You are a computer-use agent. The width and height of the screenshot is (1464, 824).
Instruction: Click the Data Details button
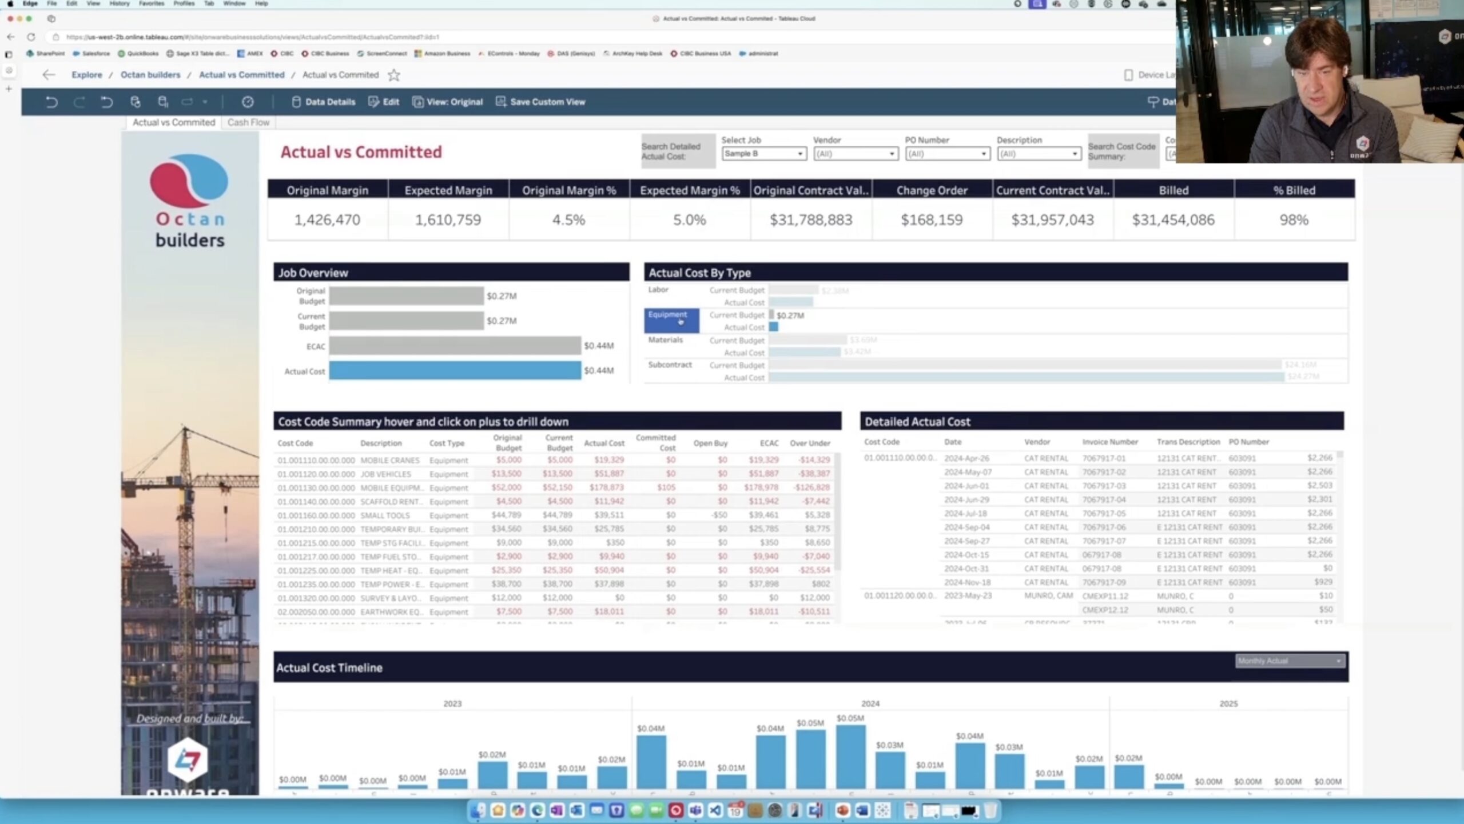pyautogui.click(x=324, y=102)
